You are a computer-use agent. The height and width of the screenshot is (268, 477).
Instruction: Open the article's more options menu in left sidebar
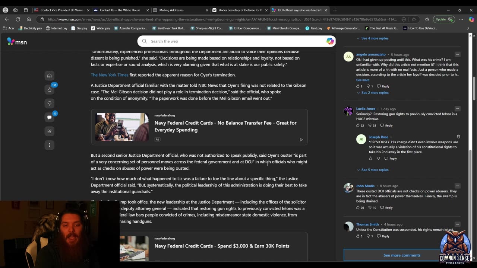click(49, 145)
